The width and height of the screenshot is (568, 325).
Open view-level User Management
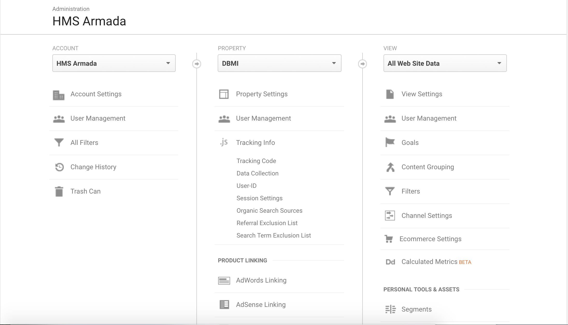(429, 119)
